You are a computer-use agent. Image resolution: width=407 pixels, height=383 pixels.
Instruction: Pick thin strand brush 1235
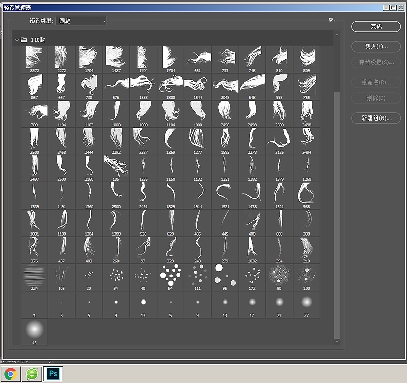[x=143, y=169]
